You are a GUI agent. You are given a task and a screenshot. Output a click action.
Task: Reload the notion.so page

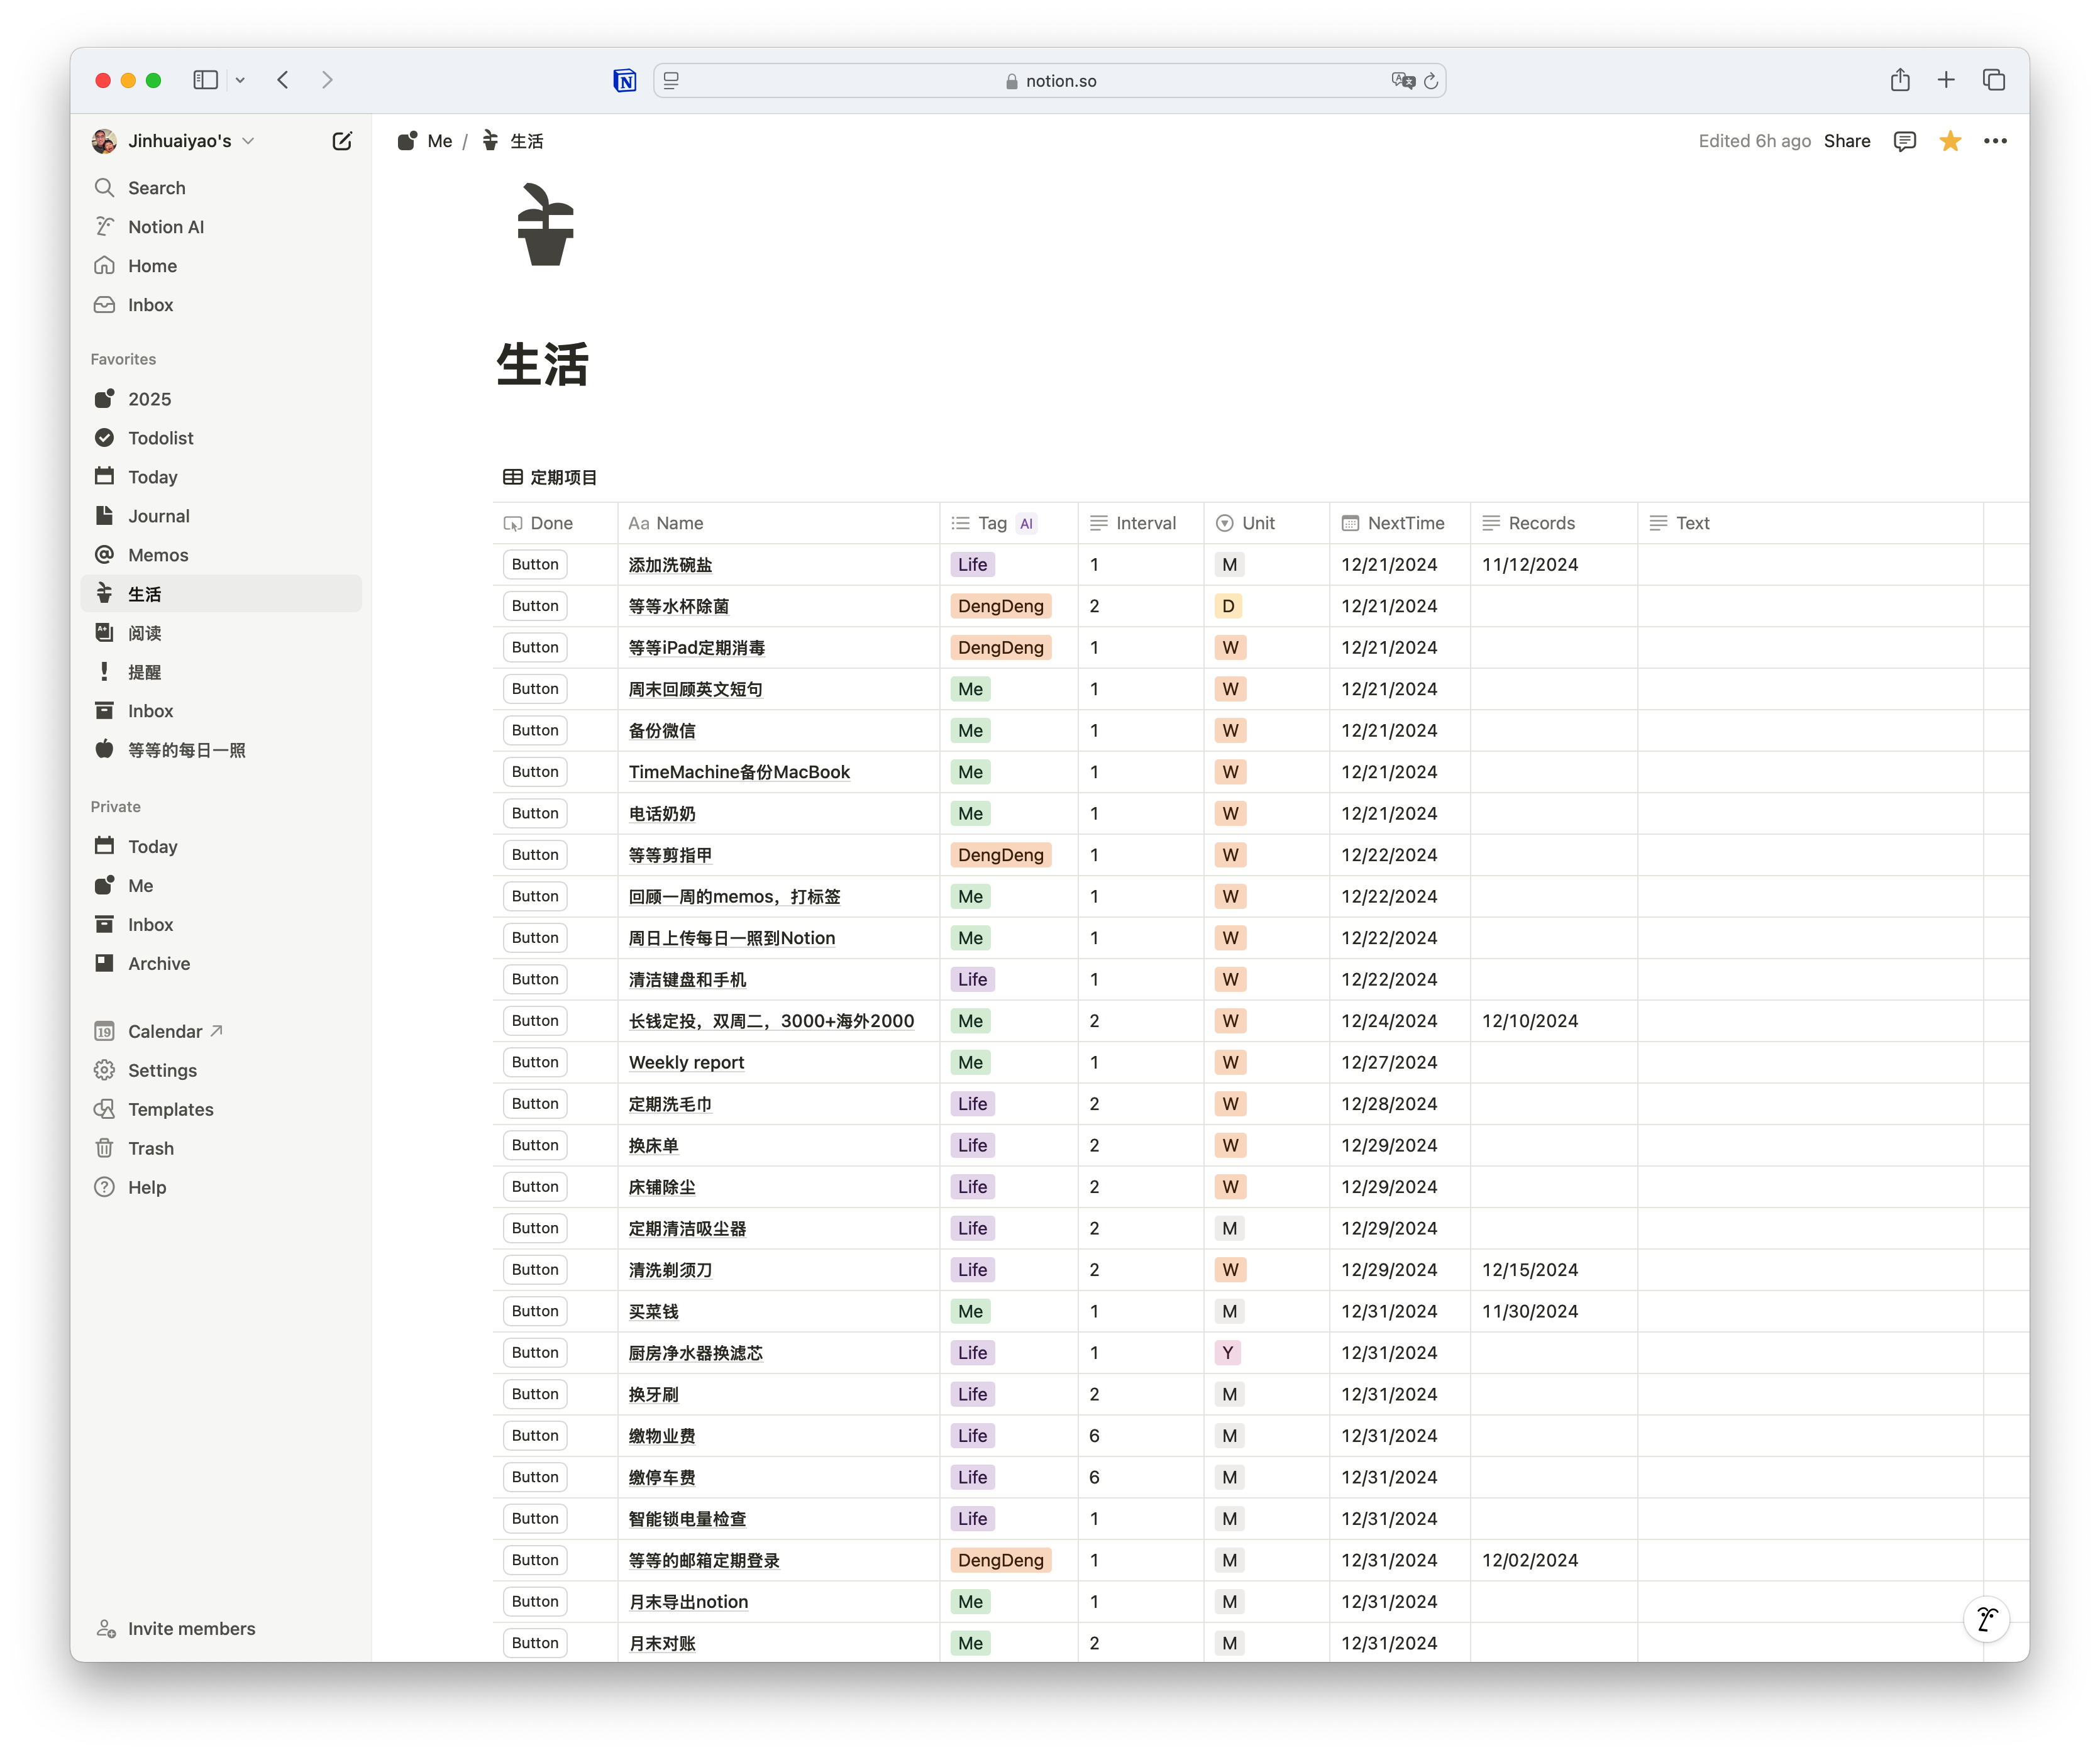pos(1431,81)
